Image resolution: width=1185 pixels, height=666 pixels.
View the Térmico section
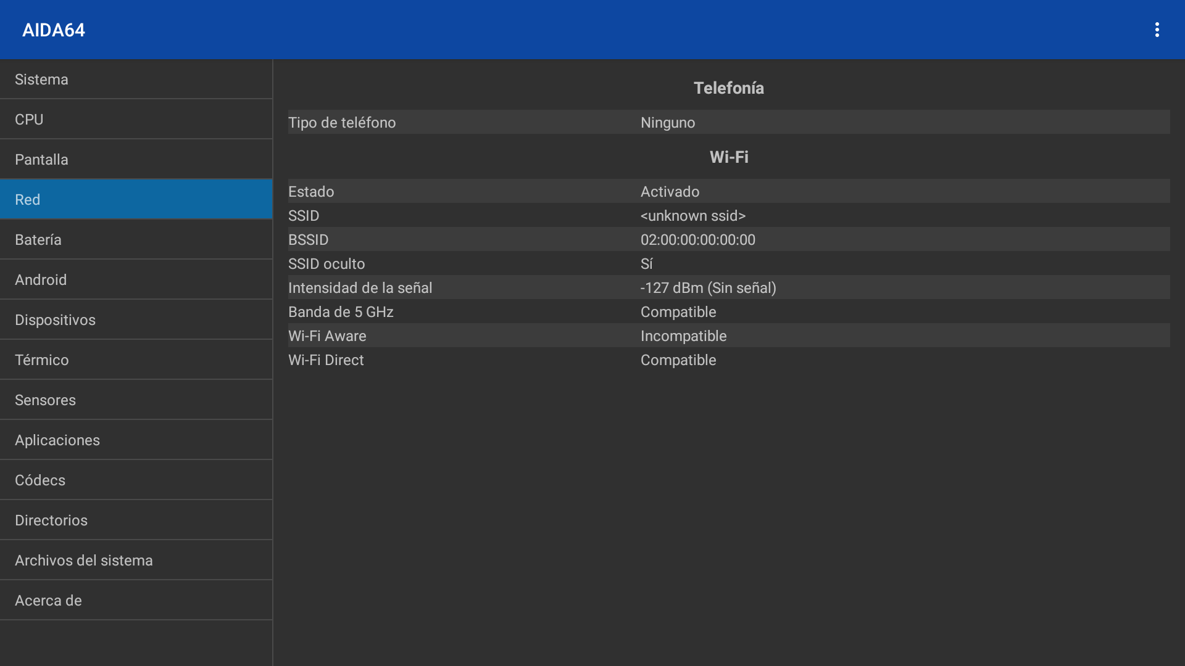tap(136, 360)
